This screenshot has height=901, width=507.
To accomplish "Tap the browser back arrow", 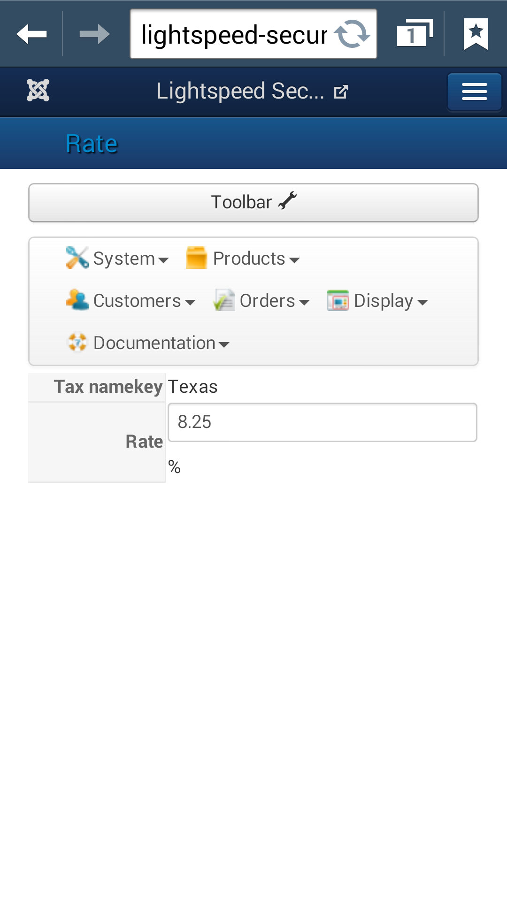I will [31, 34].
